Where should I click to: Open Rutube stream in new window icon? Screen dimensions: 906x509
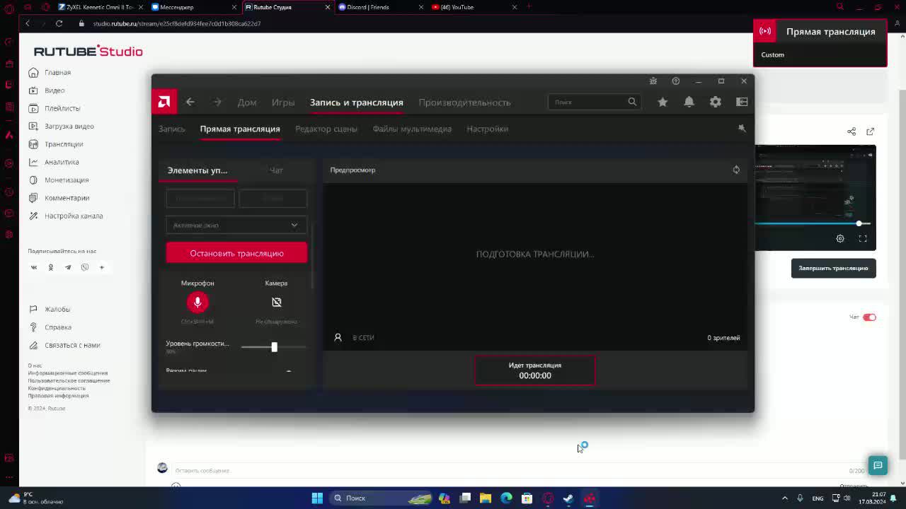point(871,131)
